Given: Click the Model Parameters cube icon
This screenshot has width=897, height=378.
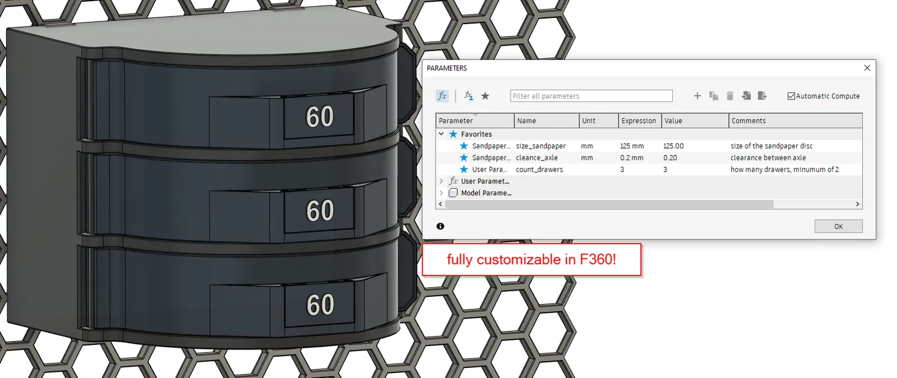Looking at the screenshot, I should (x=454, y=193).
